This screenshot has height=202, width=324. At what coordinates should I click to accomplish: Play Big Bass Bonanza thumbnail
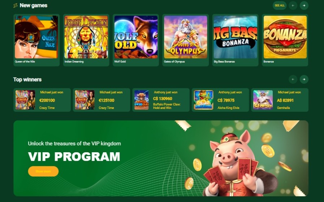click(x=236, y=37)
